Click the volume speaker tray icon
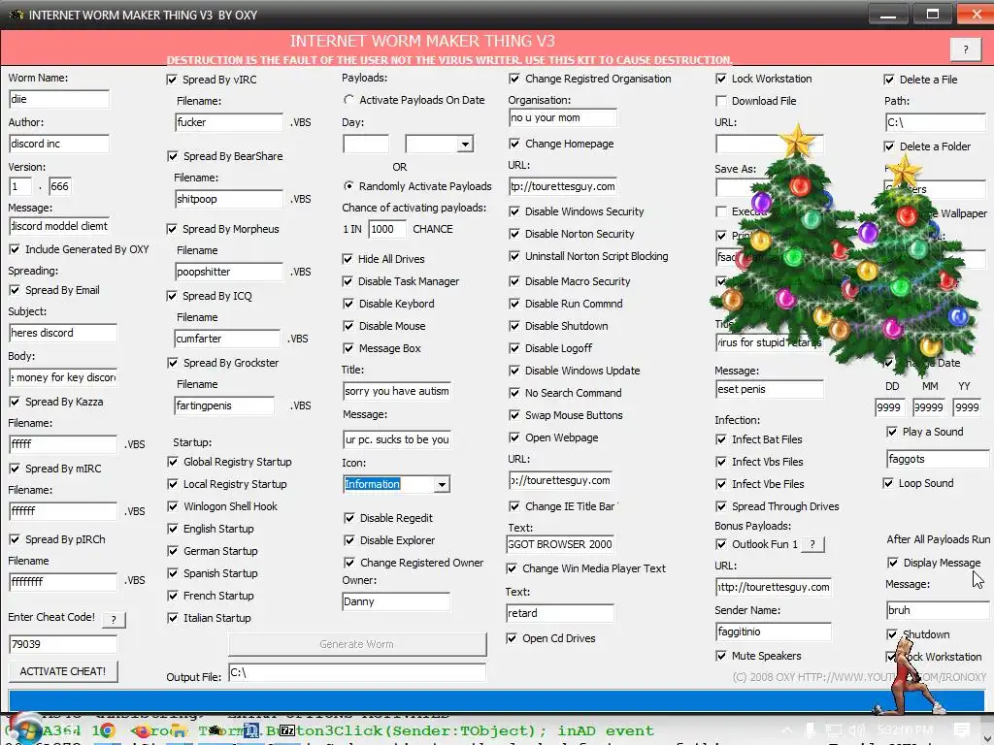The width and height of the screenshot is (994, 745). pyautogui.click(x=857, y=730)
